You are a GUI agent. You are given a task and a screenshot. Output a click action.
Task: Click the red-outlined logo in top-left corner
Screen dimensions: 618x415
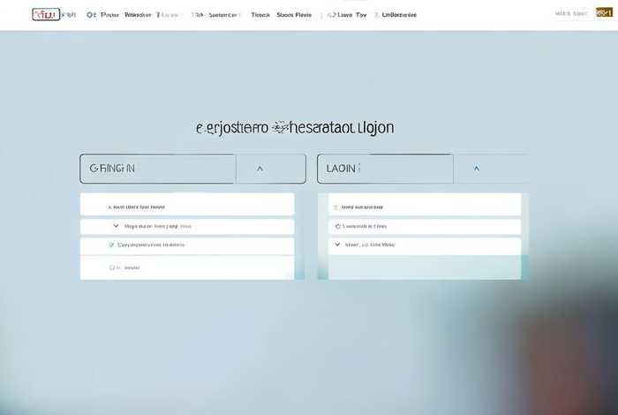(45, 15)
